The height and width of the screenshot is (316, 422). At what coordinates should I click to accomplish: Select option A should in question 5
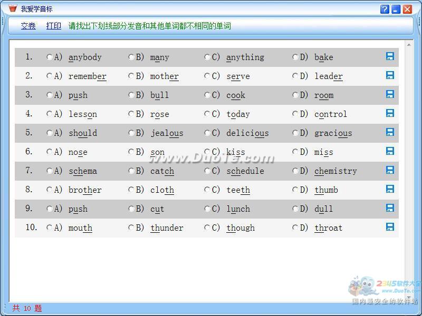click(x=49, y=133)
